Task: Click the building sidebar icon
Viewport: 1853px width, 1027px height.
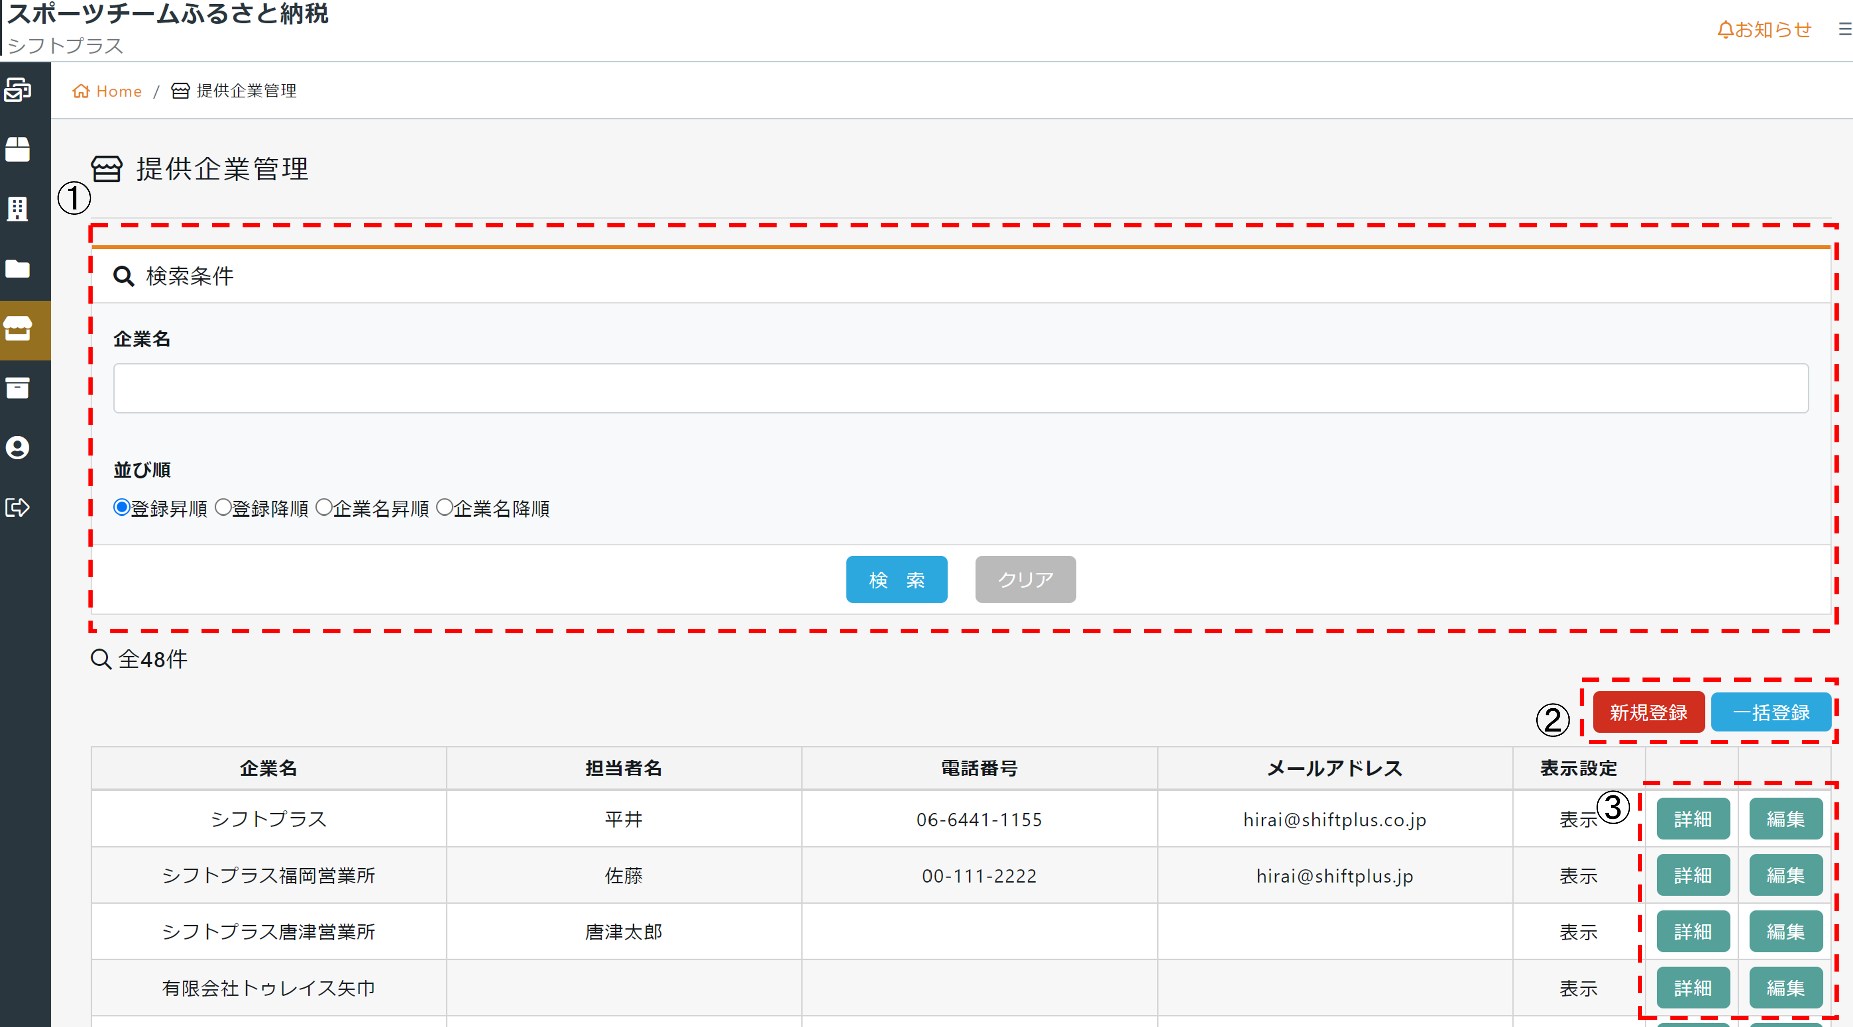Action: [17, 209]
